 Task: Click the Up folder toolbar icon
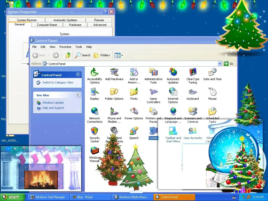[68, 55]
